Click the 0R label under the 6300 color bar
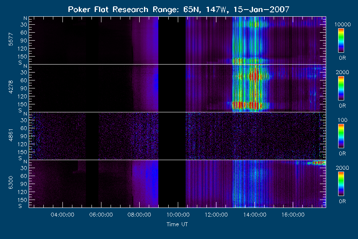 coord(342,201)
